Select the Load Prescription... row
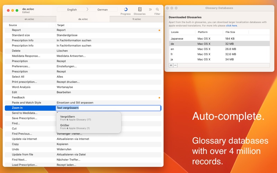 click(x=83, y=165)
